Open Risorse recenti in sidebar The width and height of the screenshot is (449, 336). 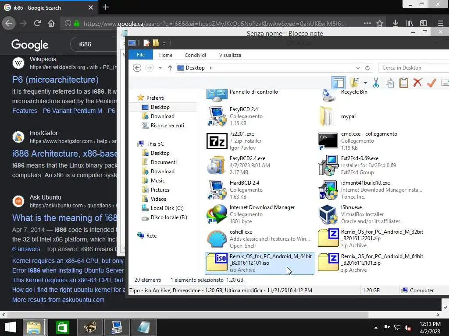167,126
